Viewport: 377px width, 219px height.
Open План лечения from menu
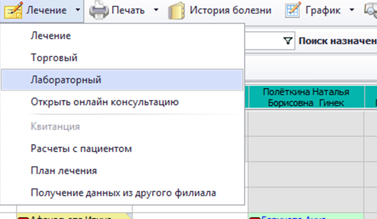[64, 171]
